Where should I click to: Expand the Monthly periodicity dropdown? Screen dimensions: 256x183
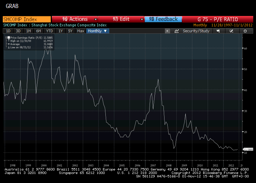tap(105, 31)
